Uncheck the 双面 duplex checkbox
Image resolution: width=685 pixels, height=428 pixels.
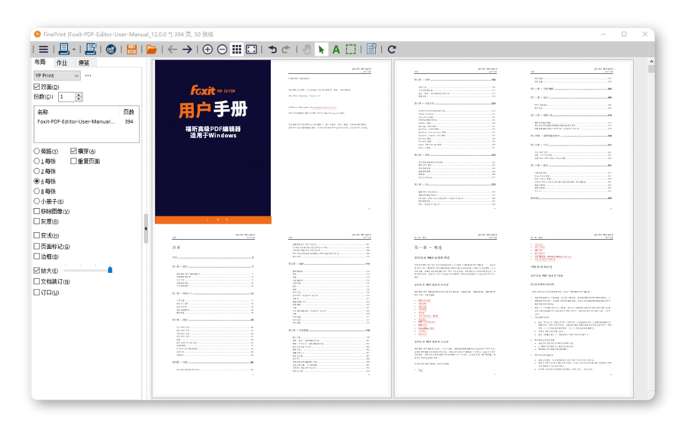(37, 87)
